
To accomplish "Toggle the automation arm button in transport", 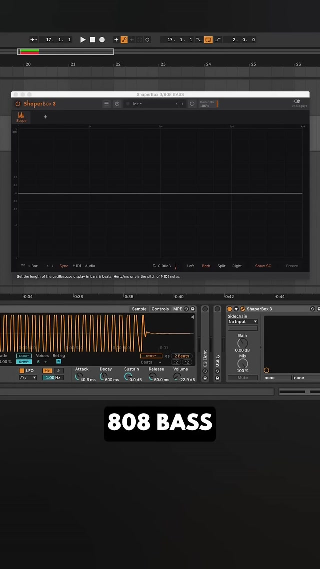I will point(124,40).
